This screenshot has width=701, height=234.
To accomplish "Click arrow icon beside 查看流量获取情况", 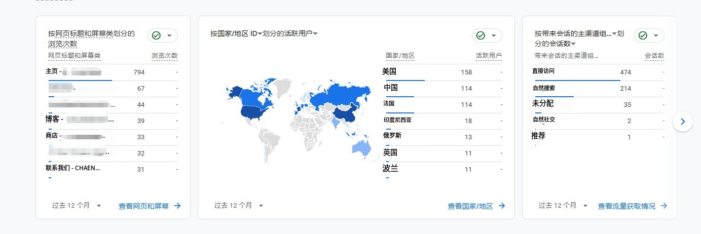I will pos(664,206).
